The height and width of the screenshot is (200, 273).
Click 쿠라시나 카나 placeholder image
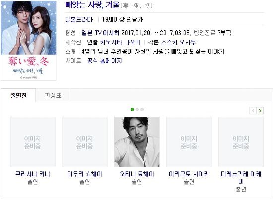pos(33,142)
